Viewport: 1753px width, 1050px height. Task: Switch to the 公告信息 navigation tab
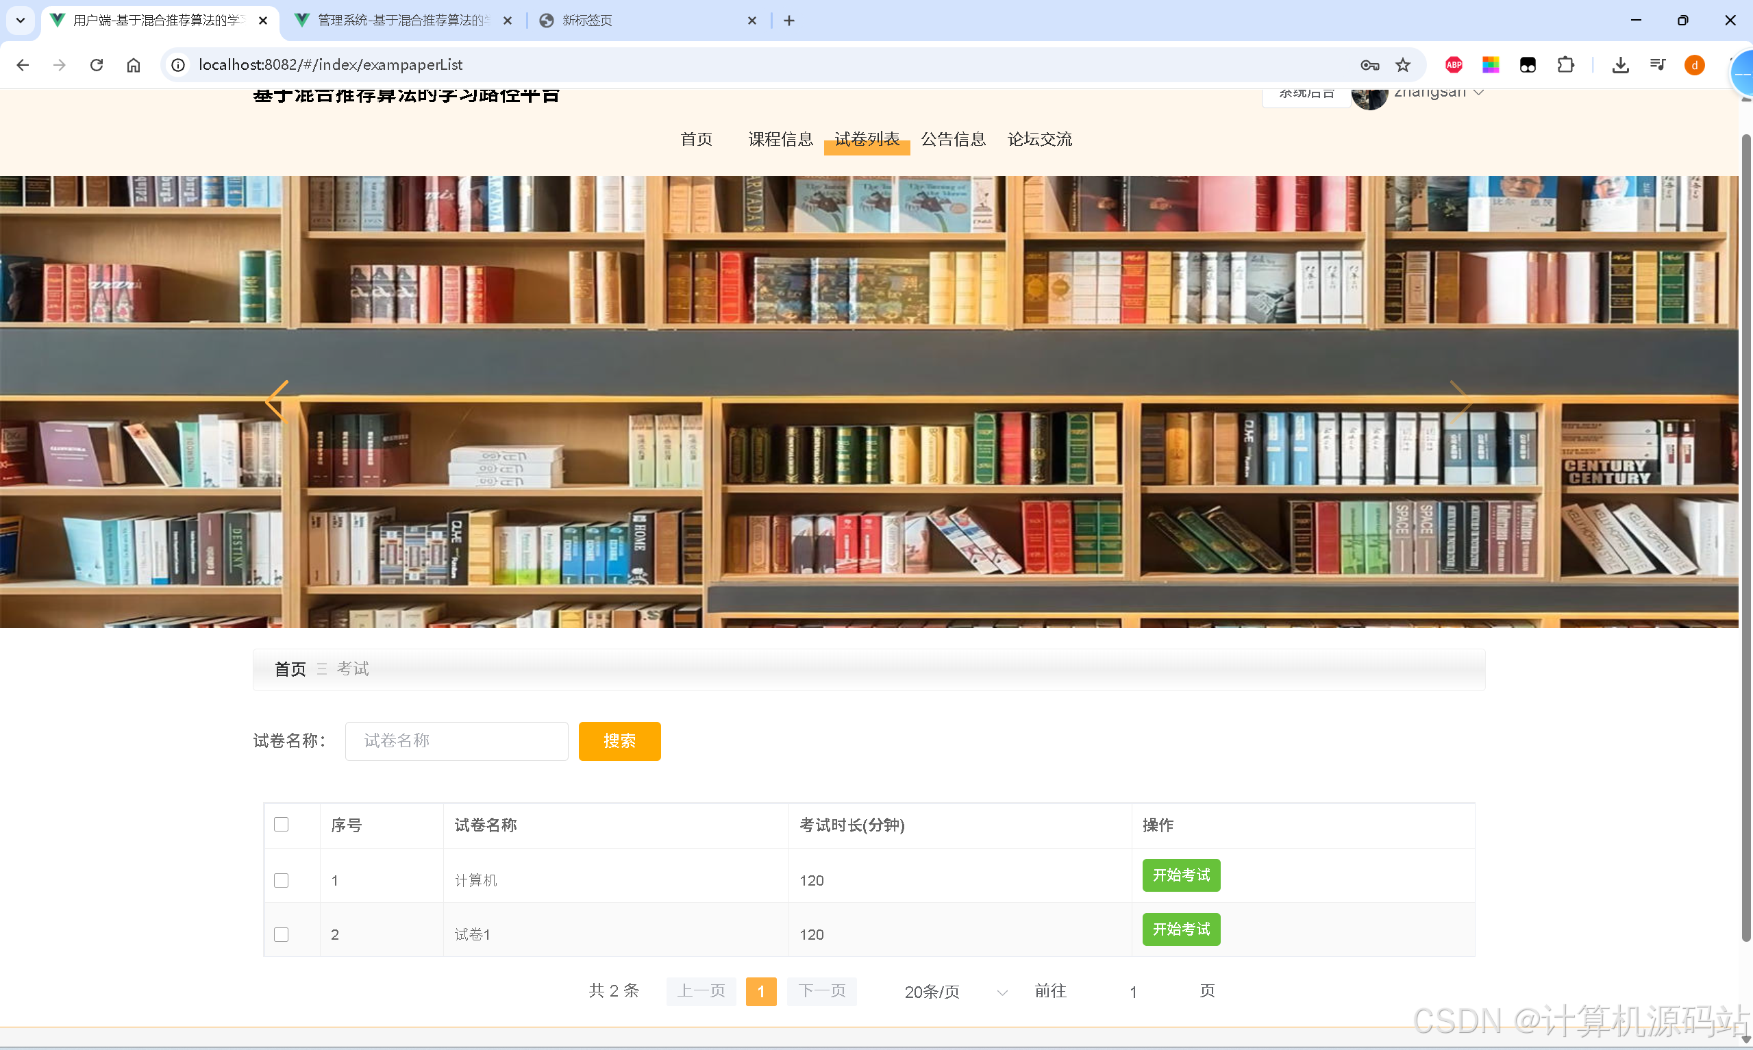(x=953, y=138)
